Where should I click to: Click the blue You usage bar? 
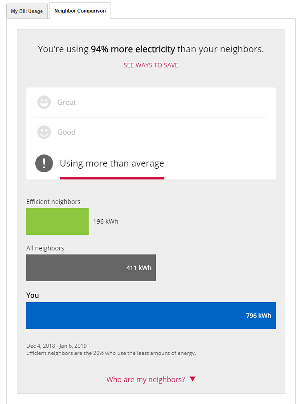[151, 315]
